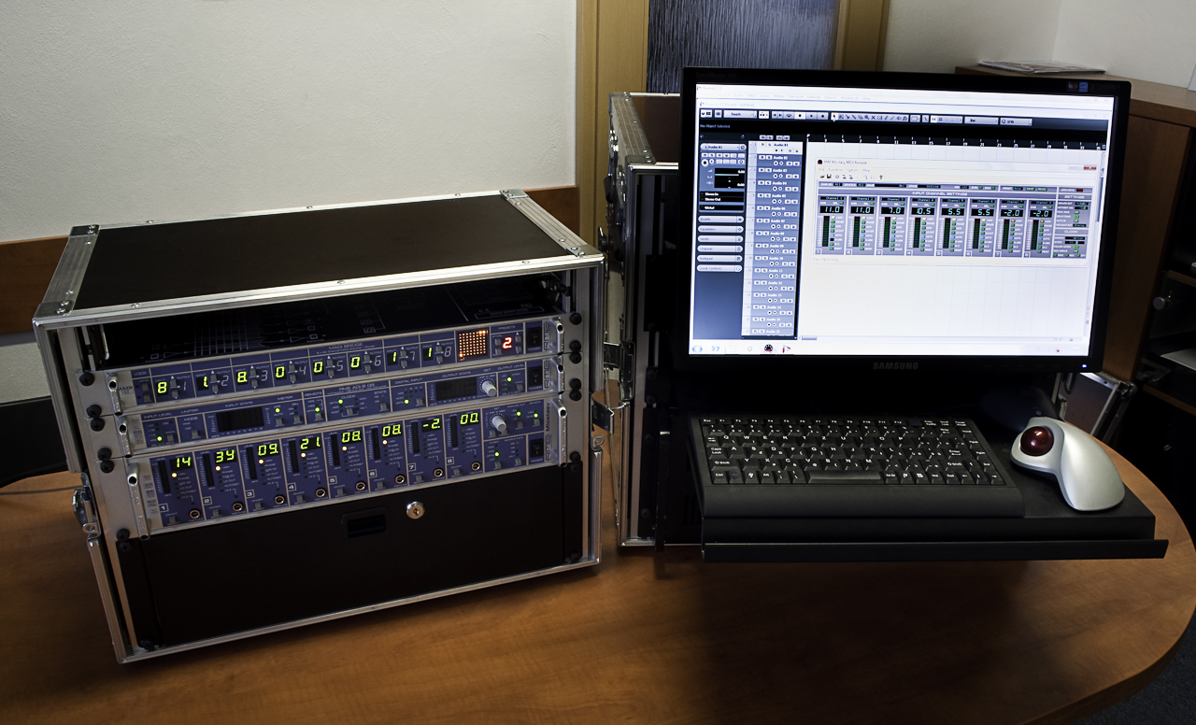Click the Micstasy icon in the Windows taskbar
Screen dimensions: 1196x725
pyautogui.click(x=768, y=348)
